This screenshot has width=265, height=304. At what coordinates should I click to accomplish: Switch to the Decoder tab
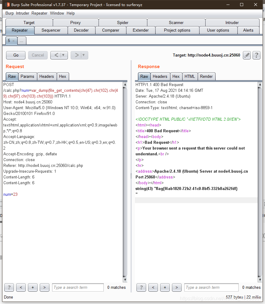coord(81,30)
